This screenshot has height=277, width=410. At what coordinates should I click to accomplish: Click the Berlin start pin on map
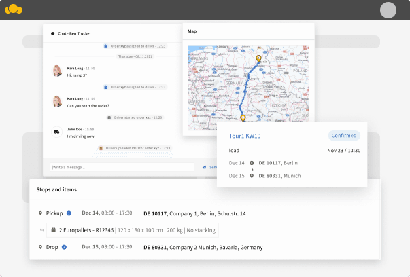click(x=258, y=58)
